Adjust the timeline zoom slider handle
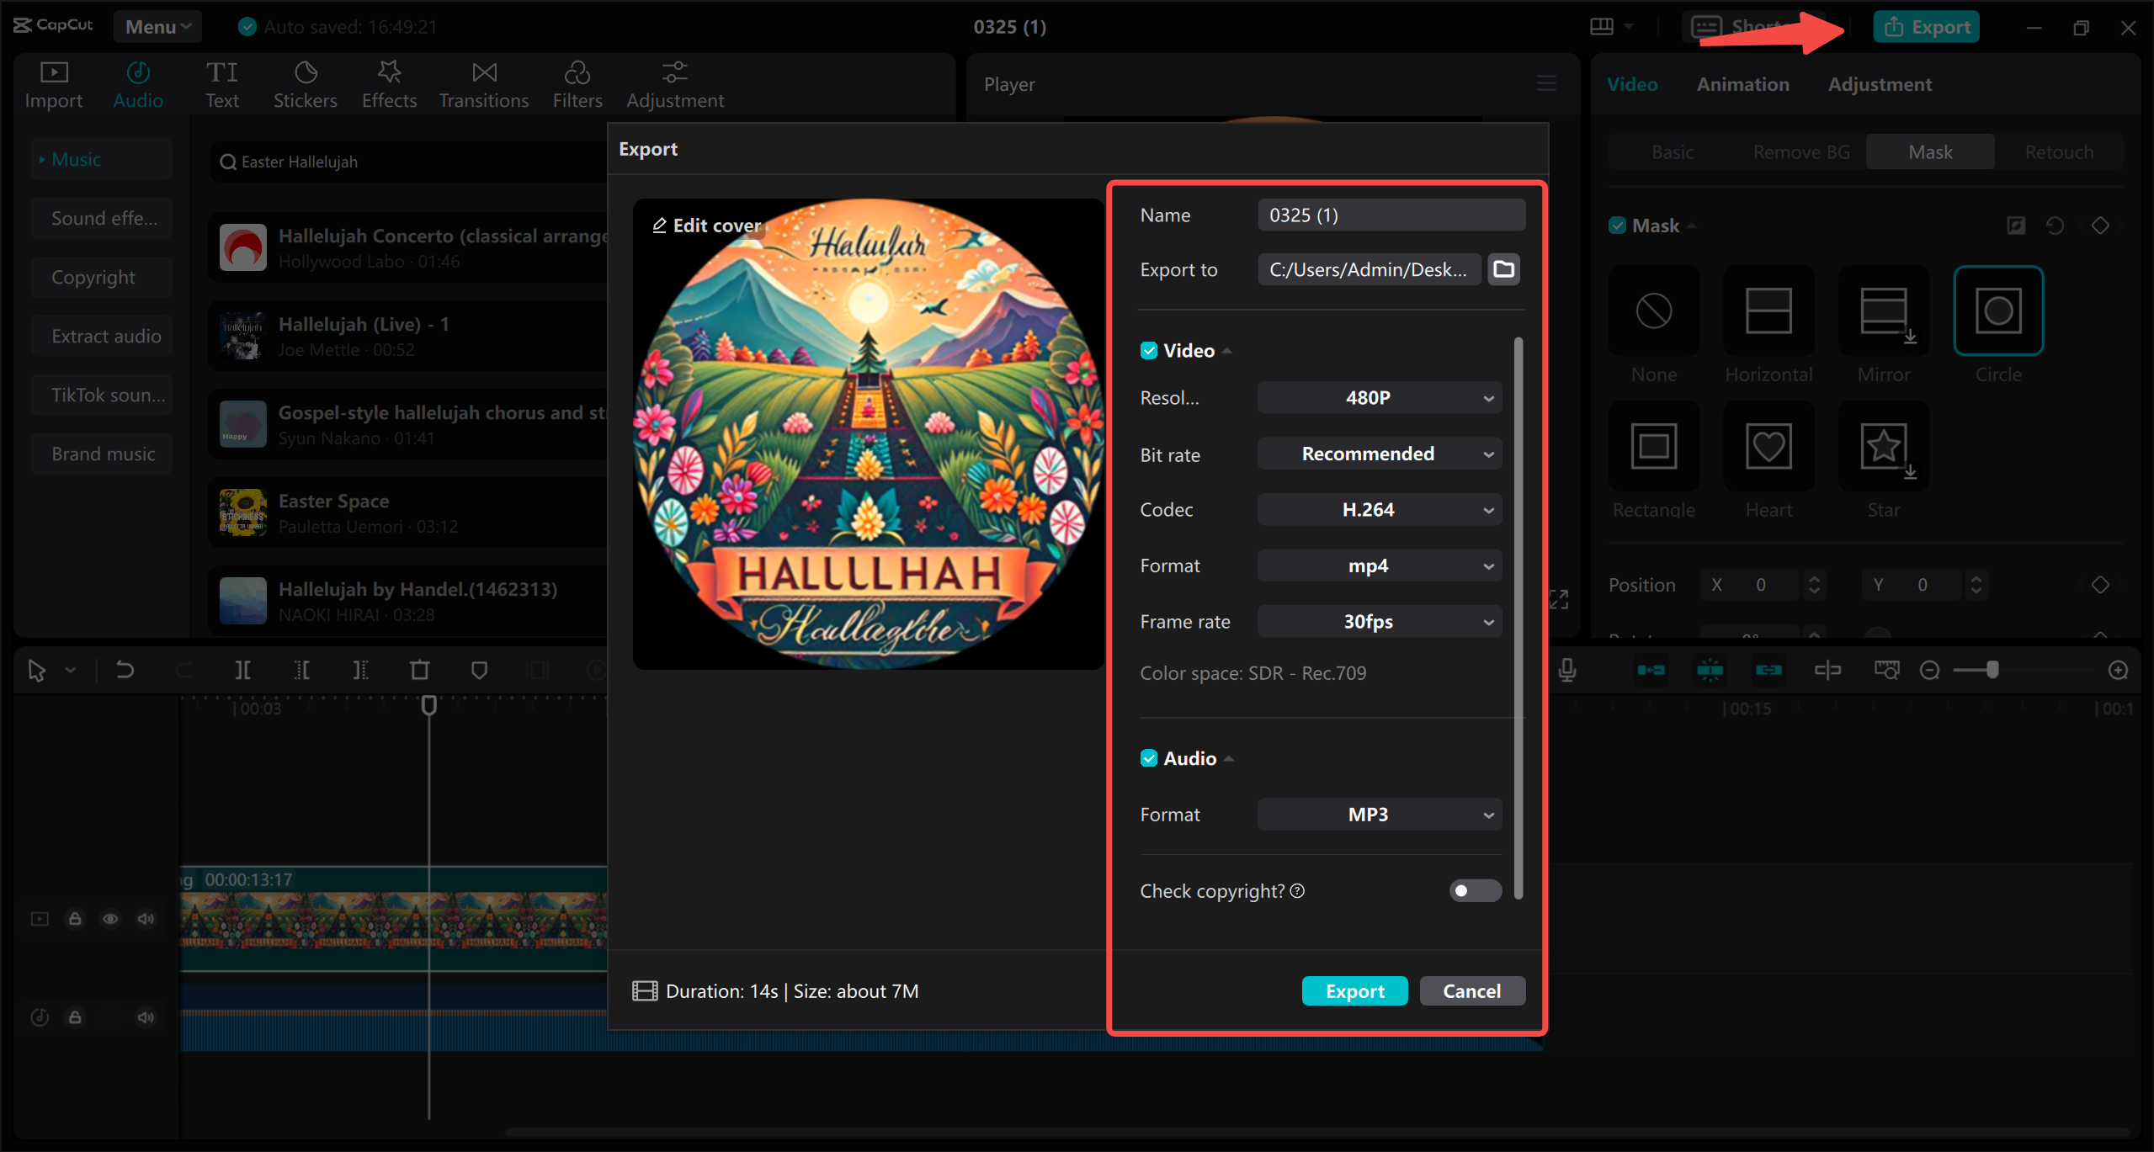This screenshot has width=2154, height=1152. (1992, 670)
